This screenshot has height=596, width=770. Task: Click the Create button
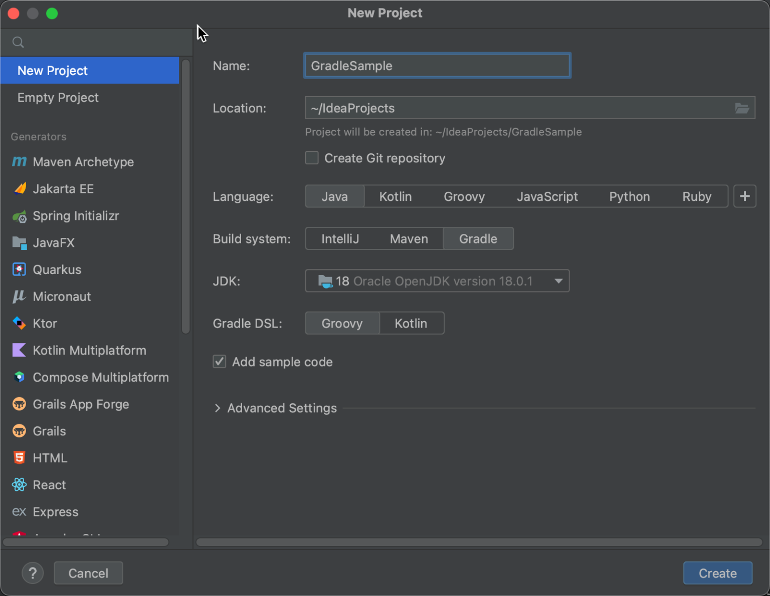717,573
